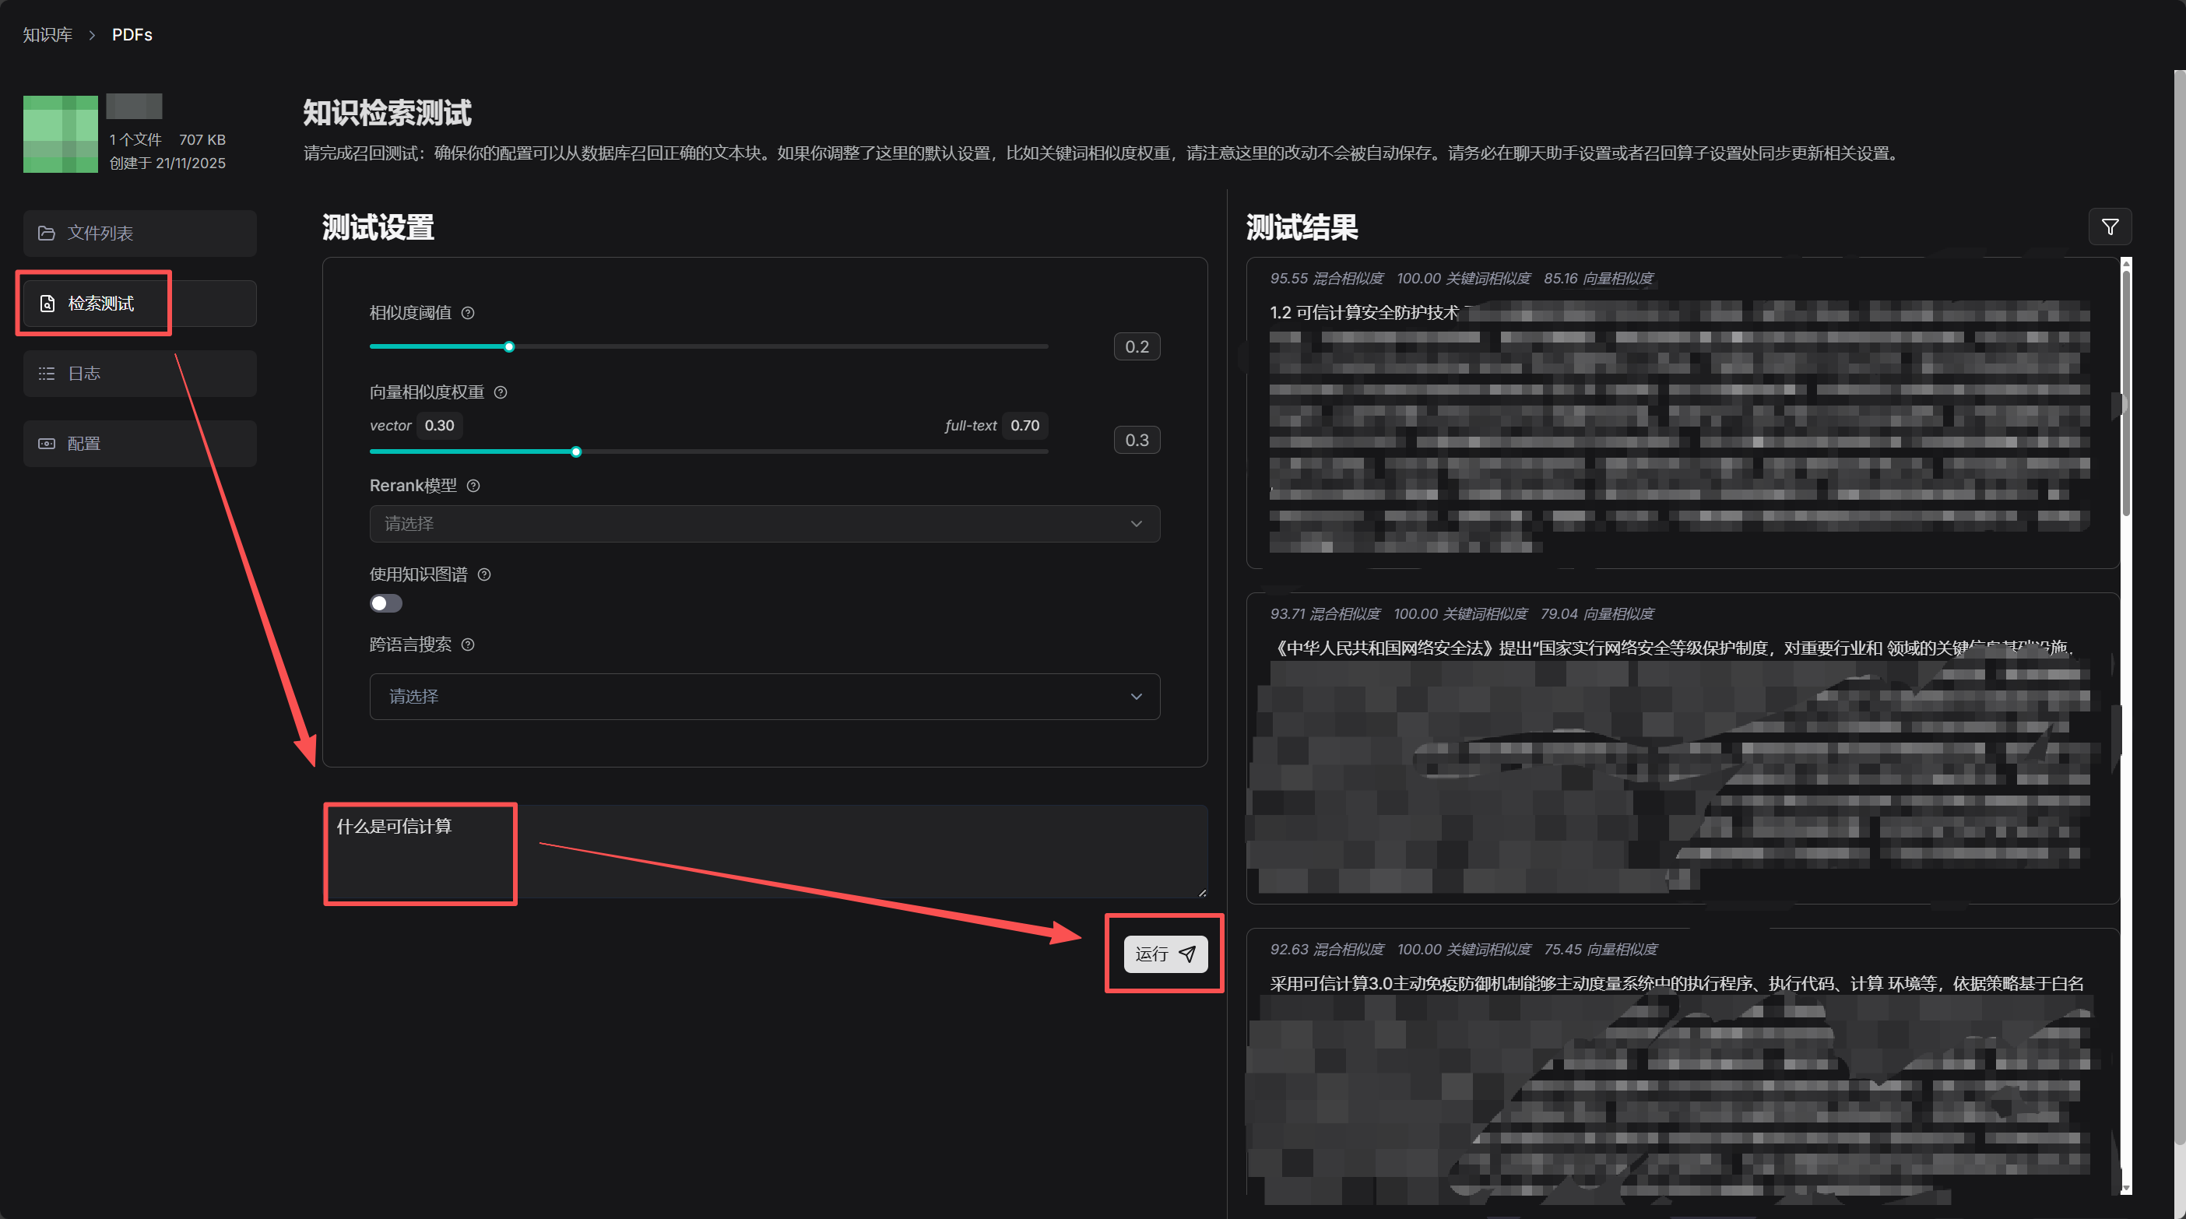Click help icon beside 使用知识图谱
Viewport: 2186px width, 1219px height.
(484, 574)
